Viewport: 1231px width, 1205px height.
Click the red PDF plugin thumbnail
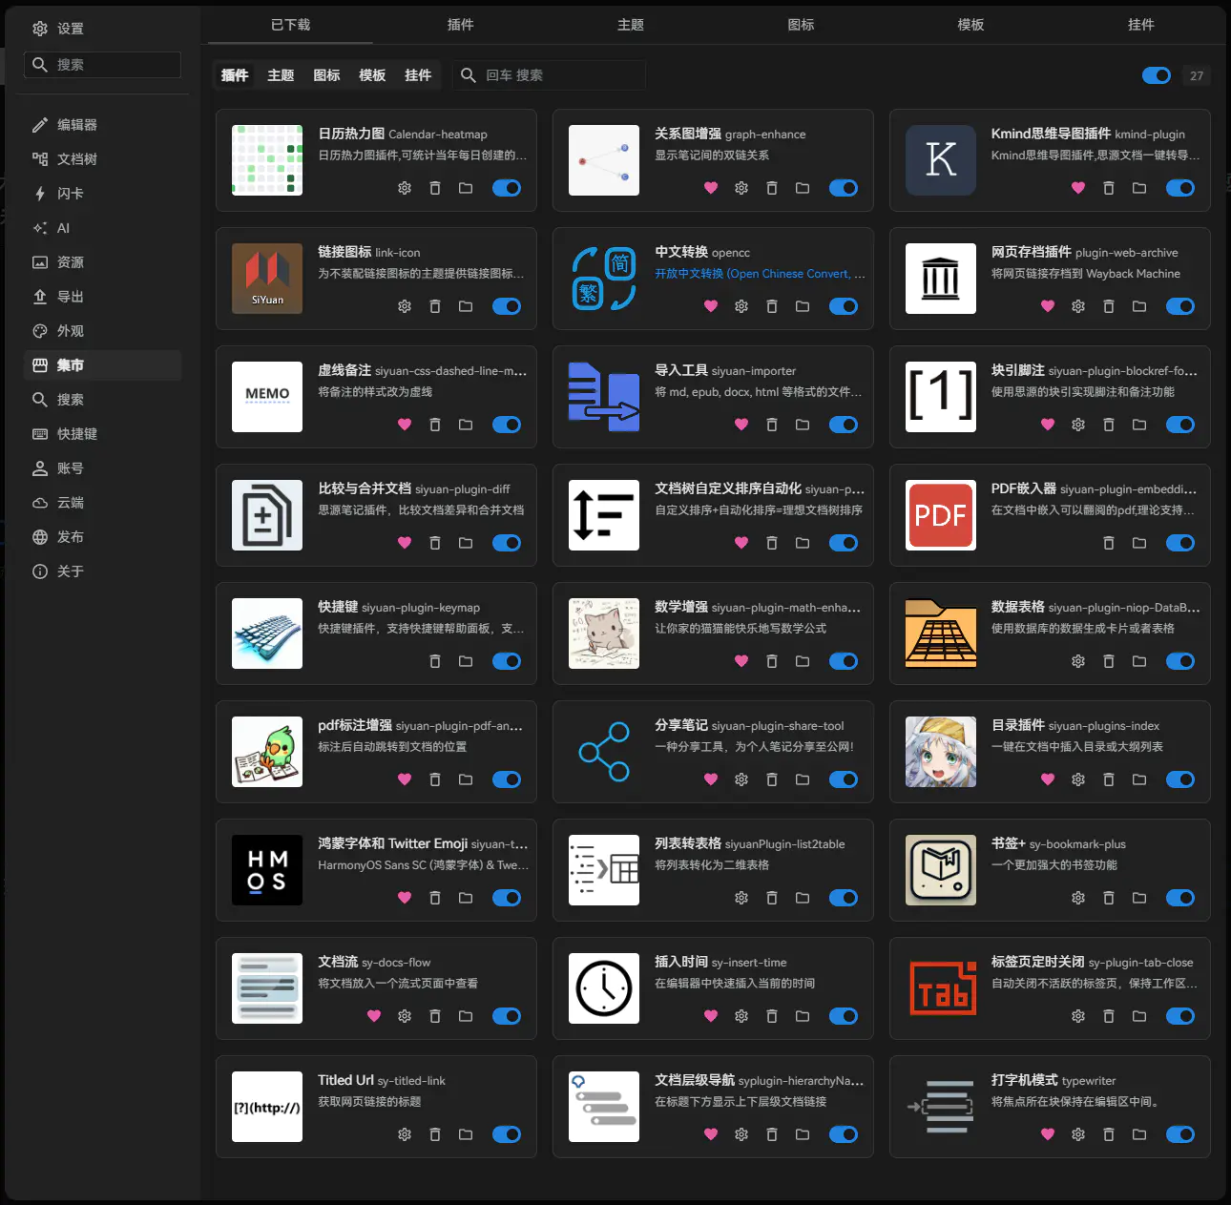point(941,515)
